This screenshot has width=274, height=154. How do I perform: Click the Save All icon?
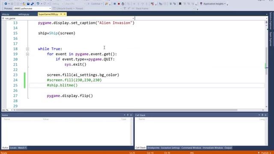click(32, 4)
